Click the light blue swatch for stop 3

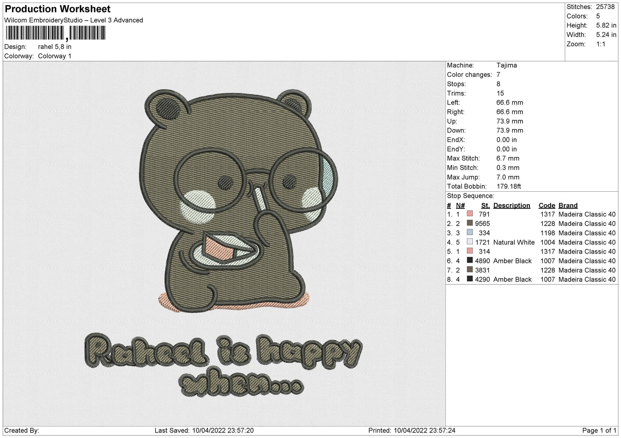click(470, 233)
